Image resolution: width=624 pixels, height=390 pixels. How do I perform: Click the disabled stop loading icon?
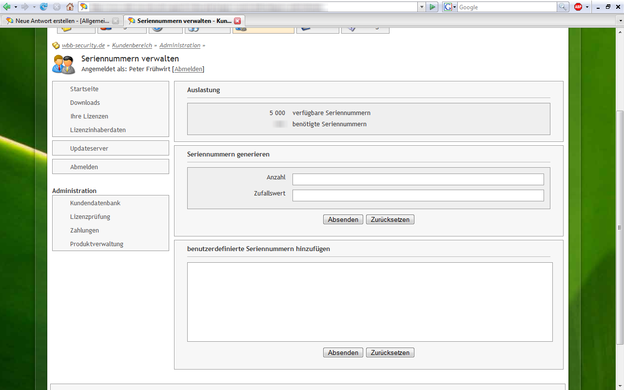point(57,7)
